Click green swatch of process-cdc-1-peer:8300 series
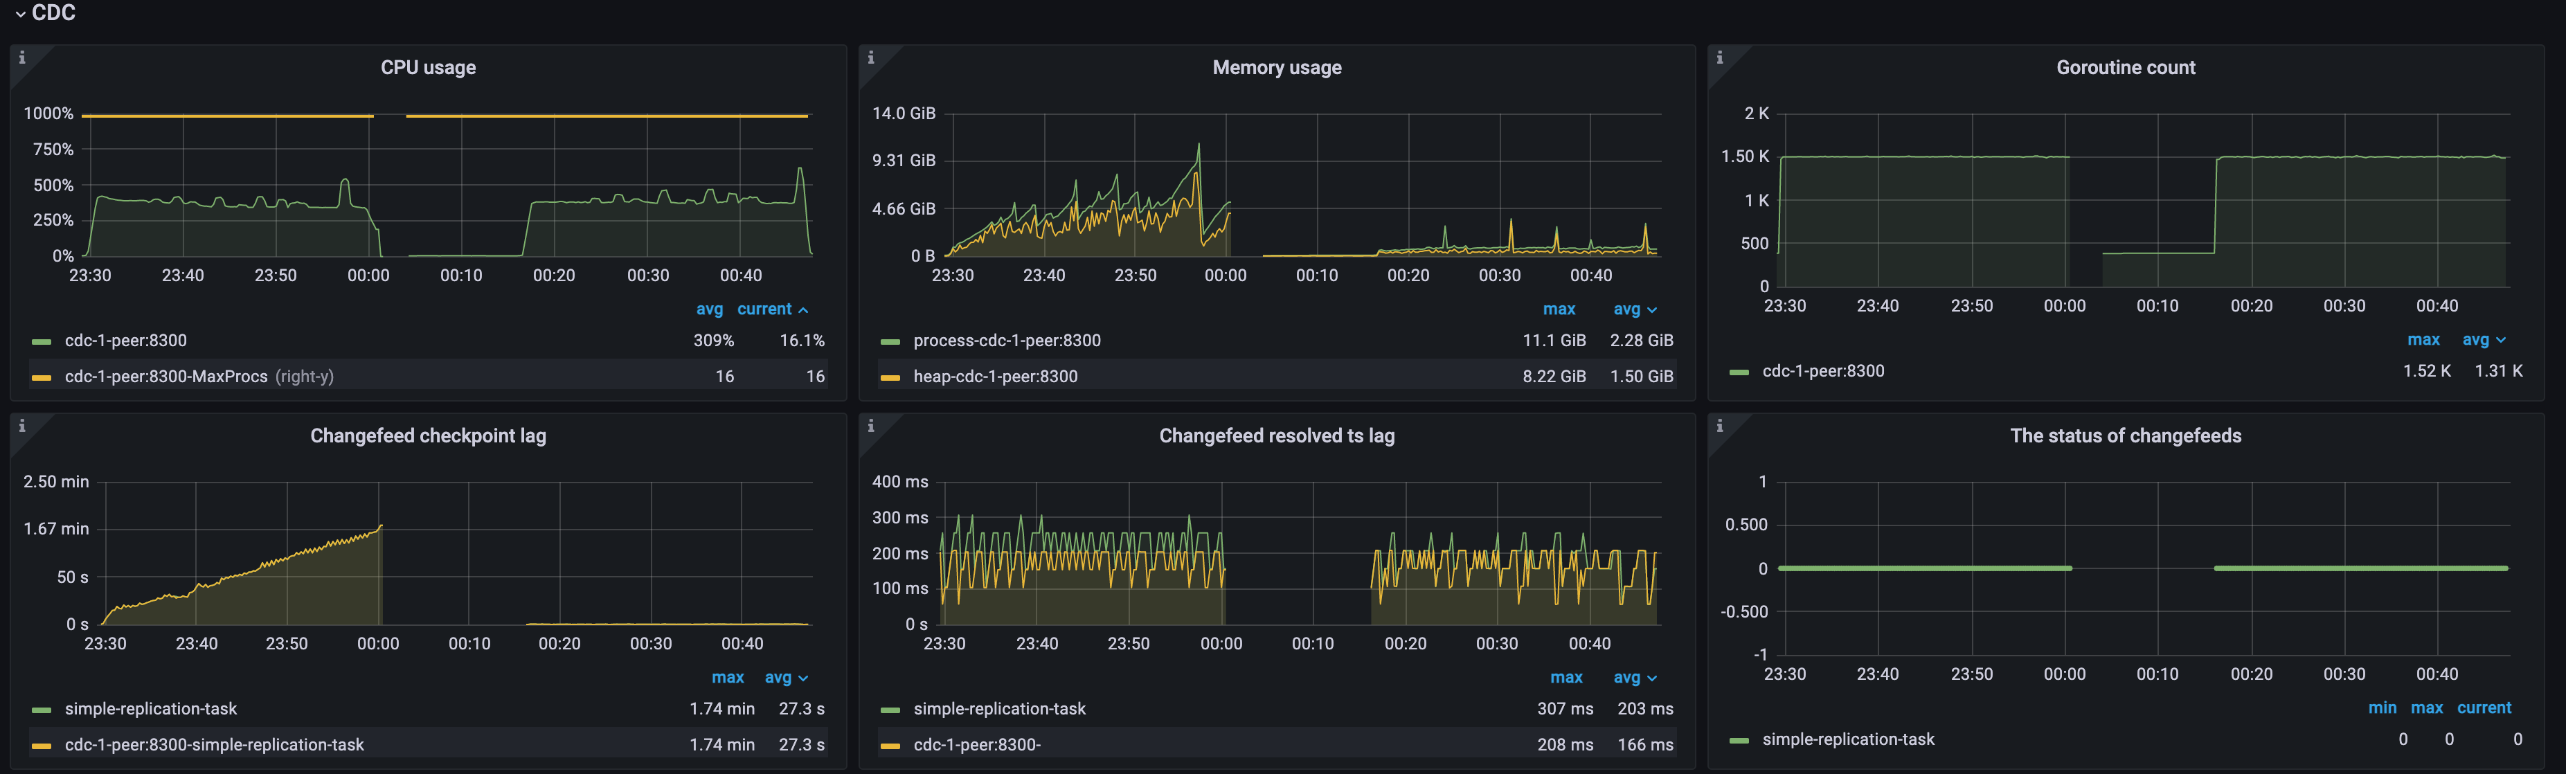2566x774 pixels. [890, 342]
